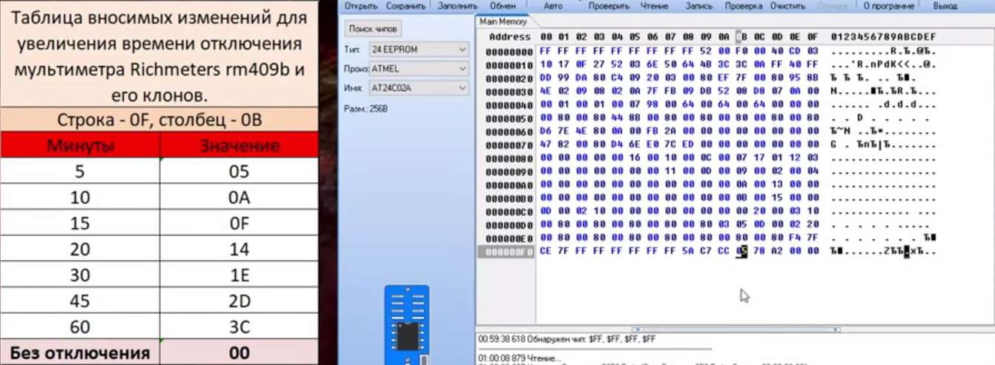Click the Проверка toolbar button
995x365 pixels.
pyautogui.click(x=744, y=5)
